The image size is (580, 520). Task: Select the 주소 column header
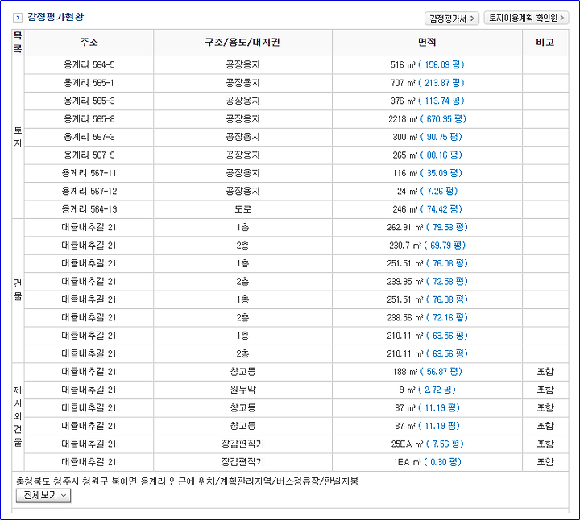(89, 42)
